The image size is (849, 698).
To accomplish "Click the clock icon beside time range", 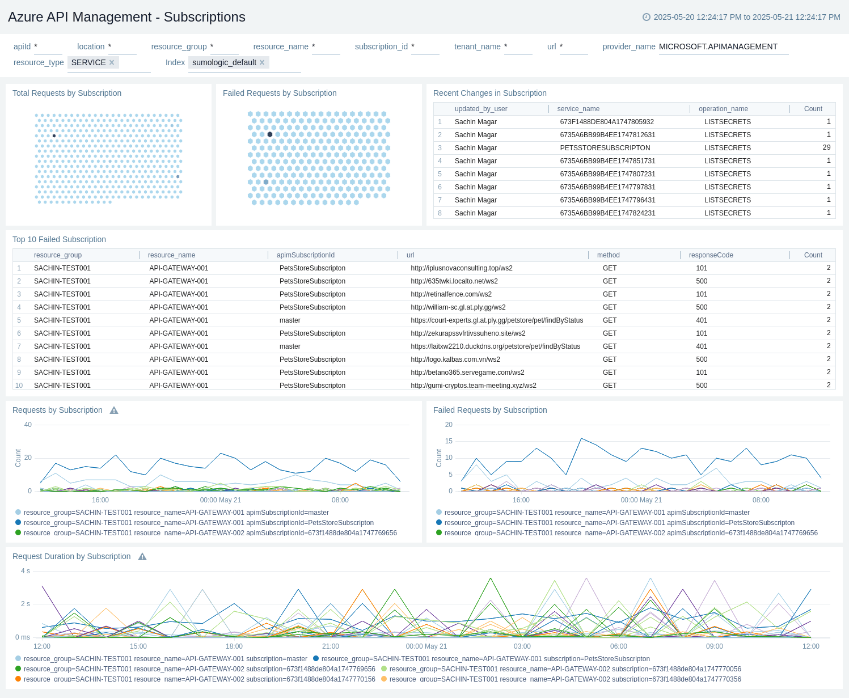I will 646,17.
